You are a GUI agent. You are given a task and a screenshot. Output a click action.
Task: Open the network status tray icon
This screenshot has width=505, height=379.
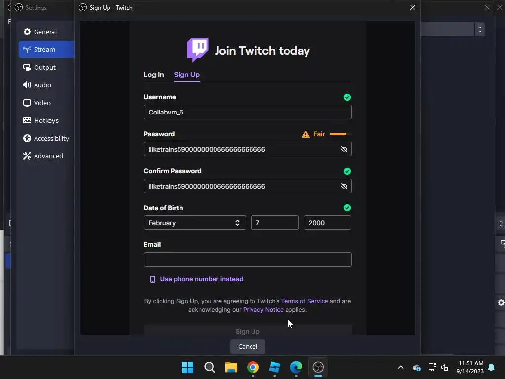[432, 367]
